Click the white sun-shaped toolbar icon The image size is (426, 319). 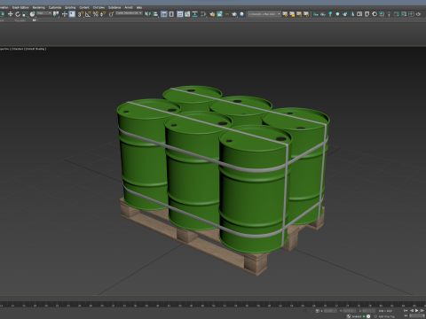(337, 14)
